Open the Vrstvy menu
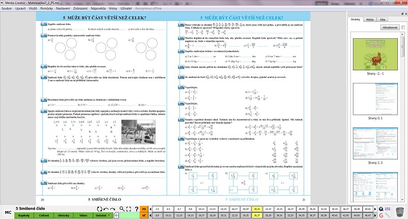This screenshot has width=408, height=219. point(113,8)
